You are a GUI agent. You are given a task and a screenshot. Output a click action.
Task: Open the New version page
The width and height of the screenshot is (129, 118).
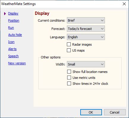pyautogui.click(x=17, y=63)
